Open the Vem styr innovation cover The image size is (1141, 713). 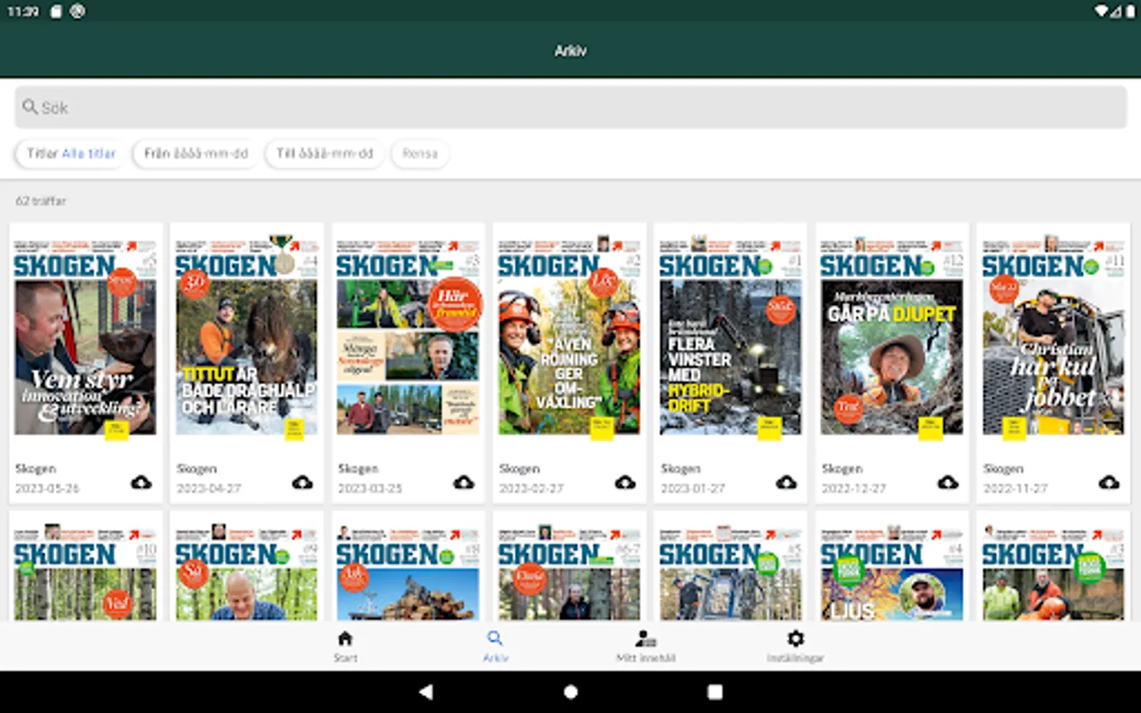tap(85, 337)
